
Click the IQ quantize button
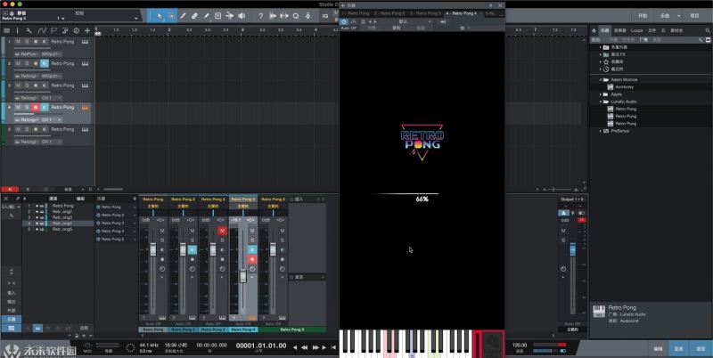[x=325, y=16]
